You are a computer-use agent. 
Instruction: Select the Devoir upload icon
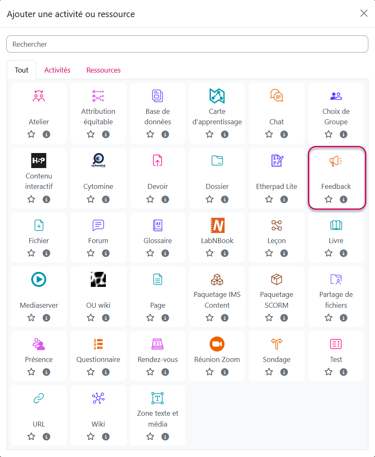coord(157,161)
